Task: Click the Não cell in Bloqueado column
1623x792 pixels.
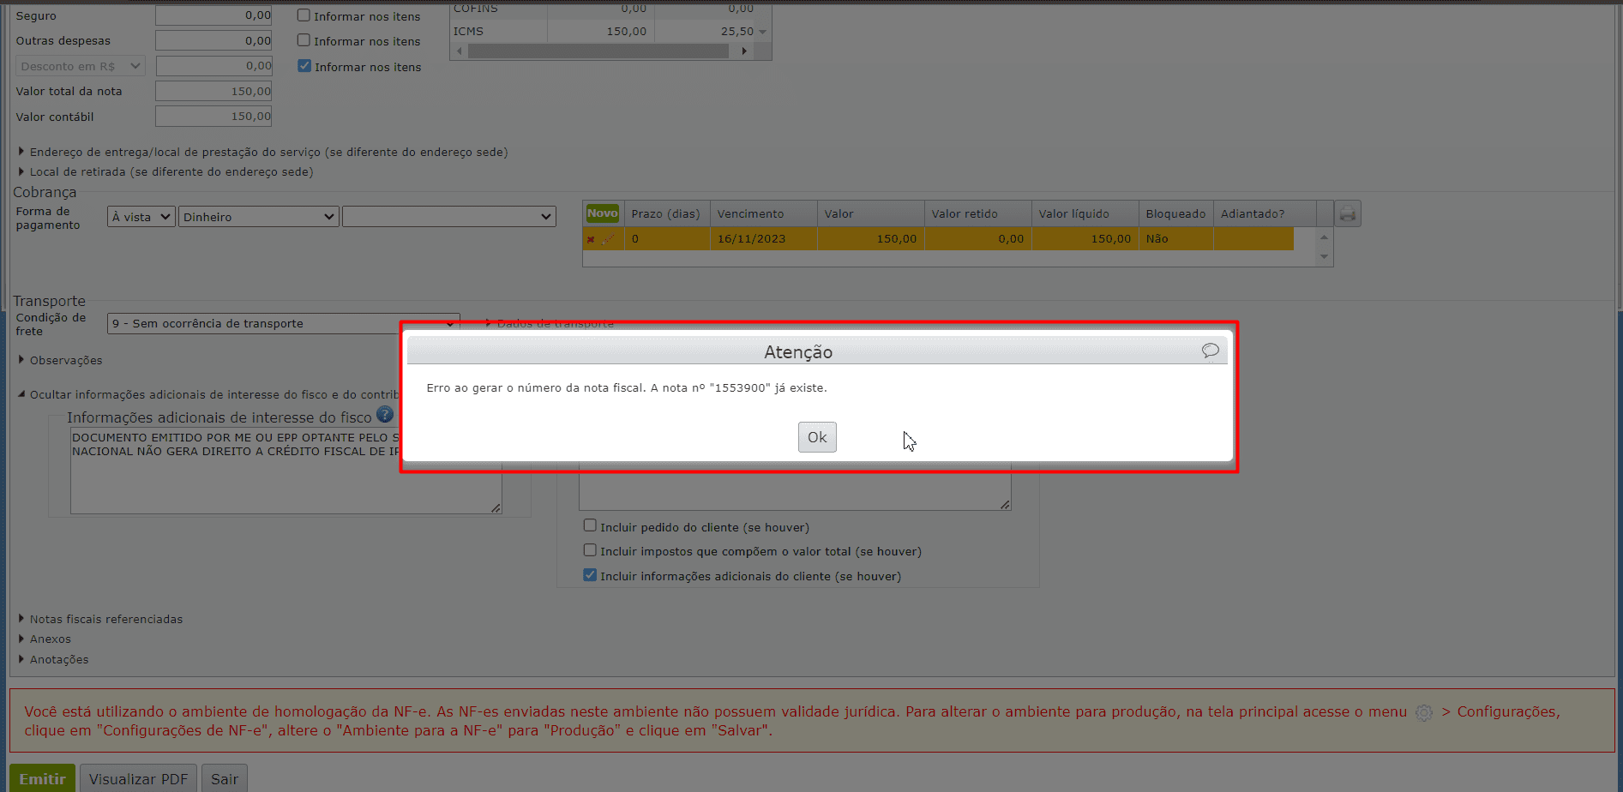Action: coord(1176,239)
